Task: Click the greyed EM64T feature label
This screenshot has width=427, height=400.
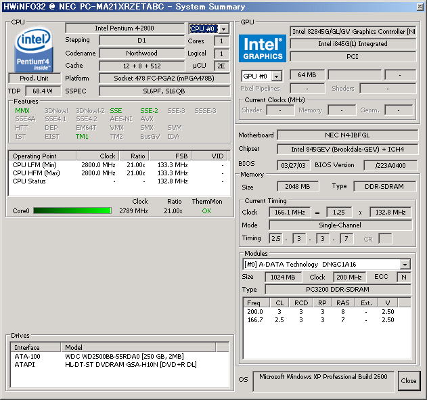Action: click(x=86, y=128)
